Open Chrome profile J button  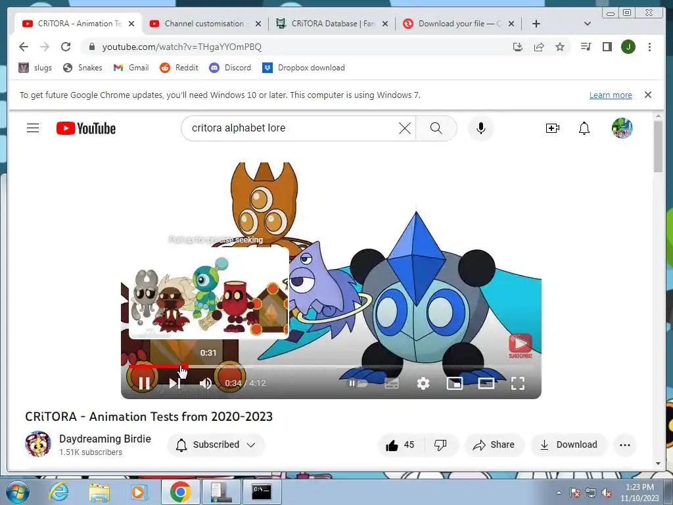pyautogui.click(x=628, y=47)
